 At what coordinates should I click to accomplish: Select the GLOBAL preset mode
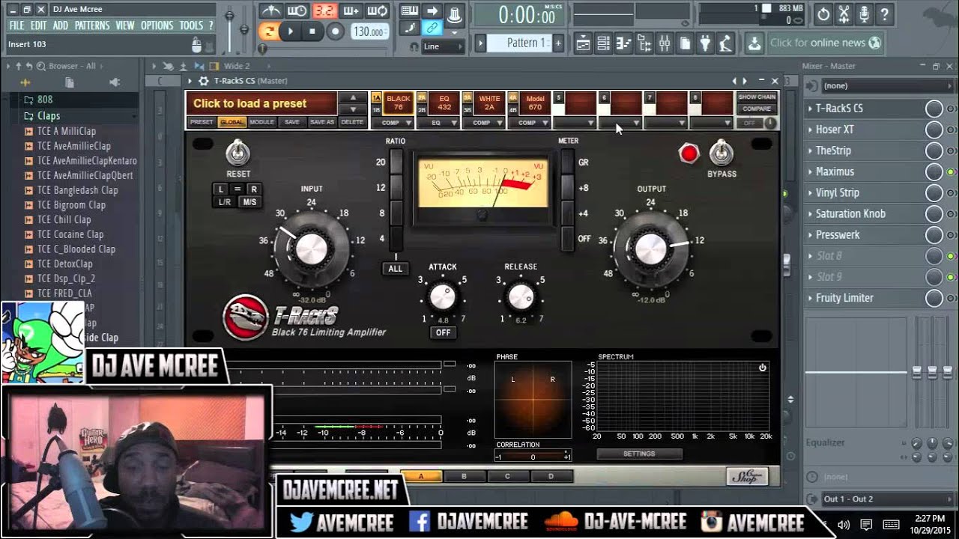(232, 122)
